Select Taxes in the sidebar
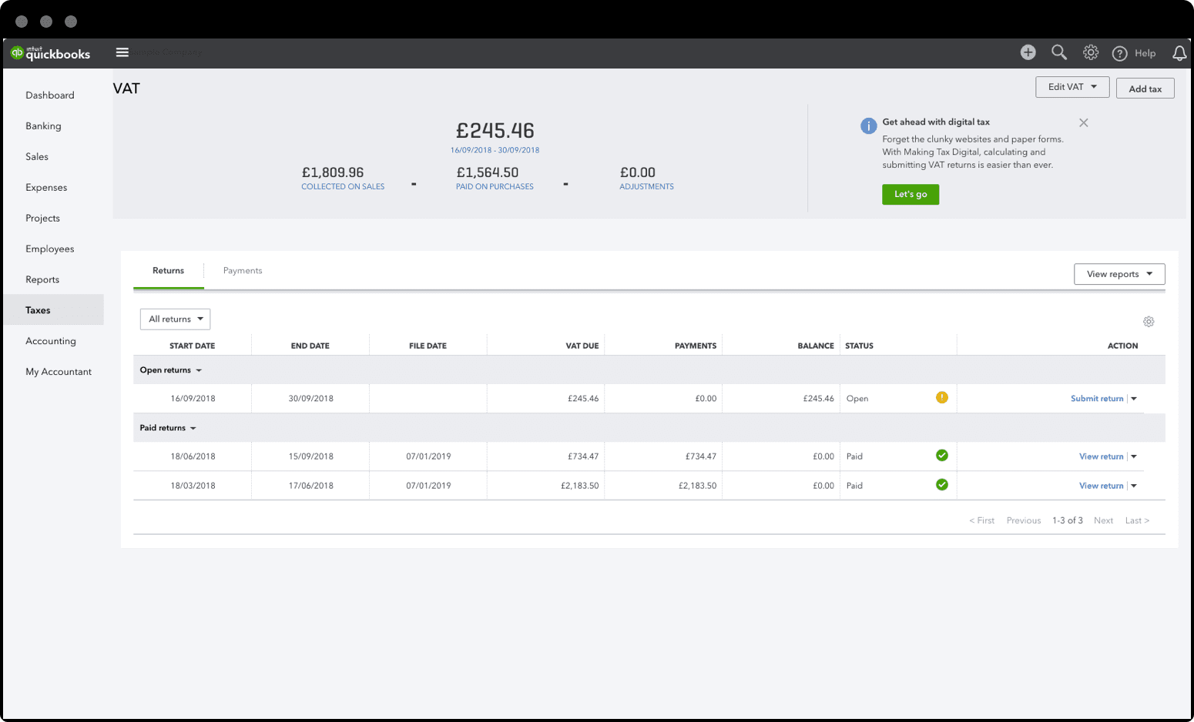 click(53, 309)
